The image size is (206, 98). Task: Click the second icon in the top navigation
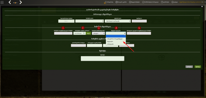(x=116, y=2)
